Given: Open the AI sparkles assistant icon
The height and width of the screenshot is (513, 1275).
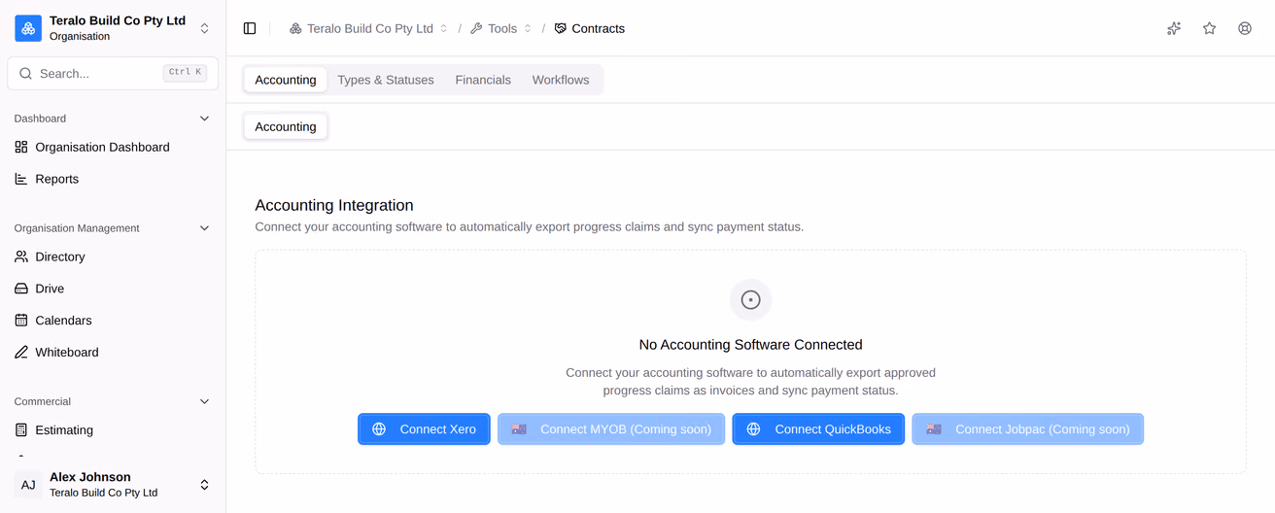Looking at the screenshot, I should coord(1174,28).
